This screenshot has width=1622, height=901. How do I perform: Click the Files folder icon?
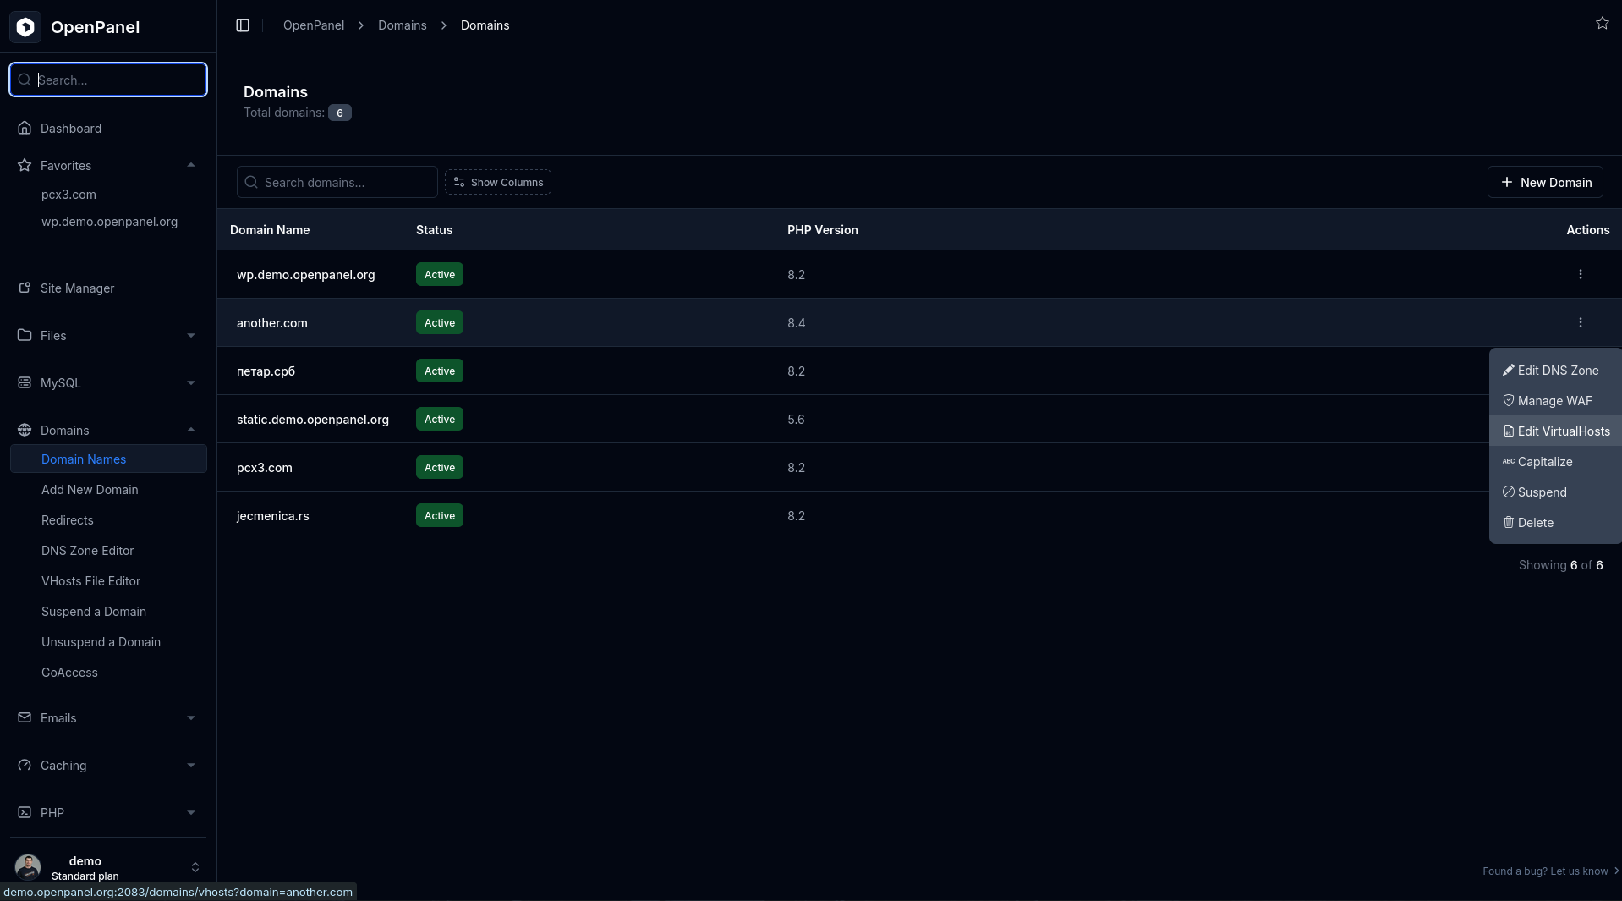click(x=25, y=335)
